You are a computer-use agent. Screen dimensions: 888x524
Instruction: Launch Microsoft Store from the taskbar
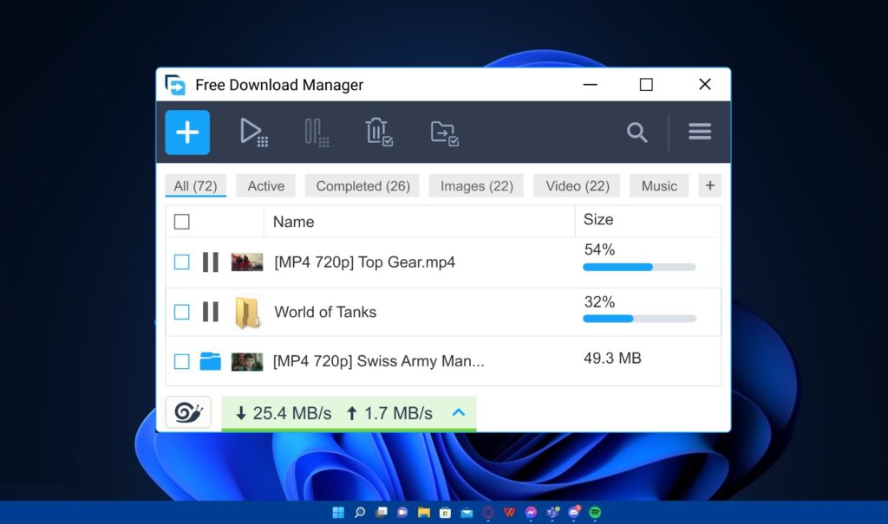pos(445,513)
